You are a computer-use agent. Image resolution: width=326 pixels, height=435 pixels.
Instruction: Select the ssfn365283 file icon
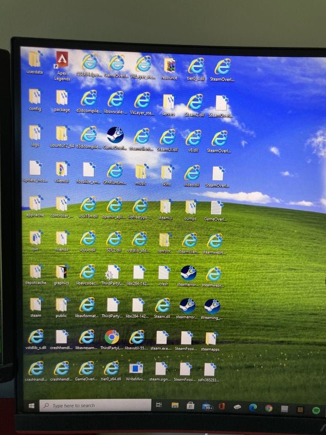click(209, 370)
